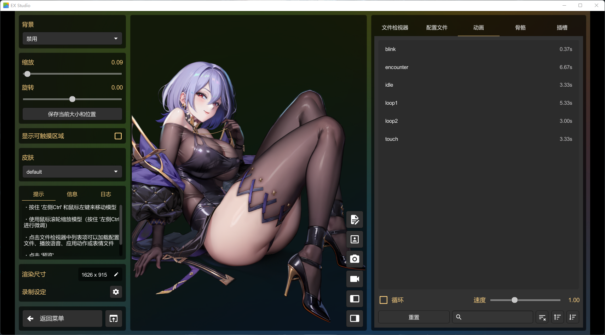
Task: Edit the 1626 x 915 render size pencil
Action: [116, 275]
